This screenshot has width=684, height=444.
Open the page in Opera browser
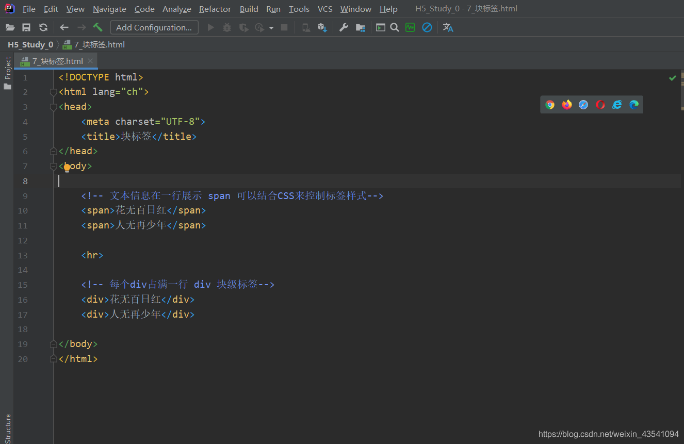pos(600,105)
